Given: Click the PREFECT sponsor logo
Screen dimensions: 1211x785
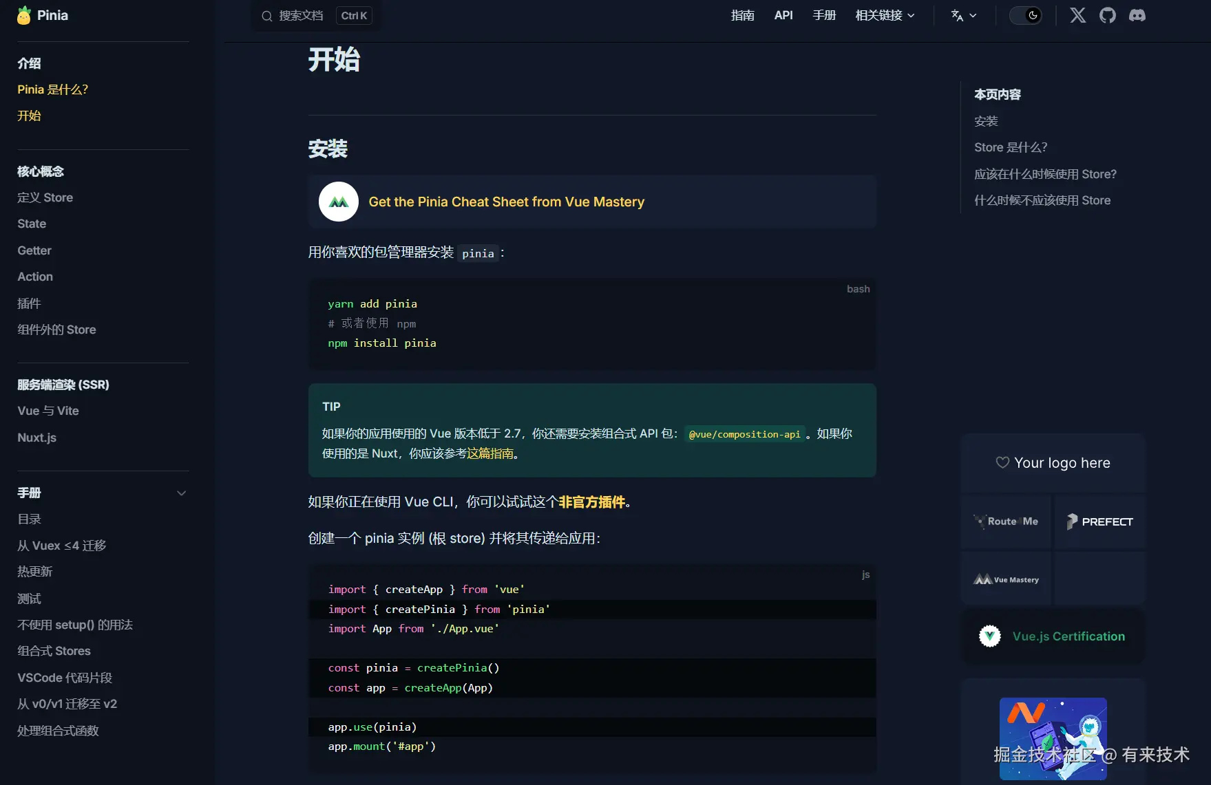Looking at the screenshot, I should (1099, 521).
